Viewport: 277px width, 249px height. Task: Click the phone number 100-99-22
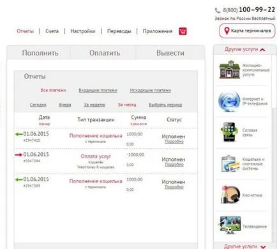pyautogui.click(x=257, y=10)
